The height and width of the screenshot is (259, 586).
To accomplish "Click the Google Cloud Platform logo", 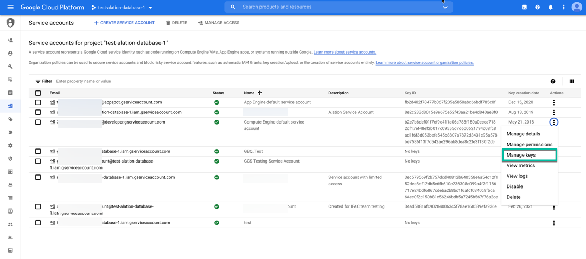I will (x=52, y=7).
